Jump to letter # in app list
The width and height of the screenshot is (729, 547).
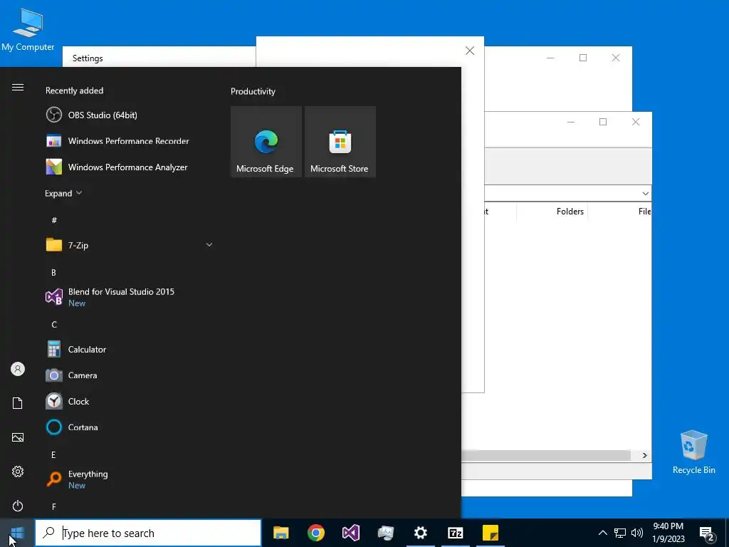coord(54,220)
